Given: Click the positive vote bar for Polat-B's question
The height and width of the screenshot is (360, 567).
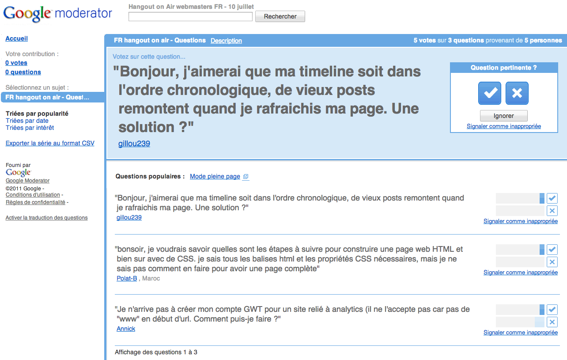Looking at the screenshot, I should 520,250.
